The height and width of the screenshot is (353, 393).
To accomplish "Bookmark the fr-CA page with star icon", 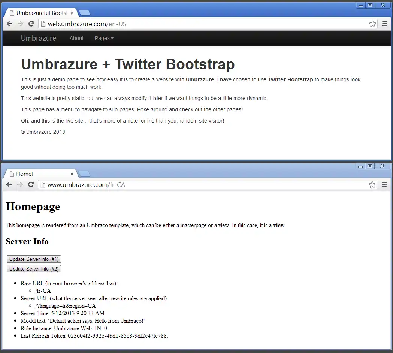I will pyautogui.click(x=372, y=184).
